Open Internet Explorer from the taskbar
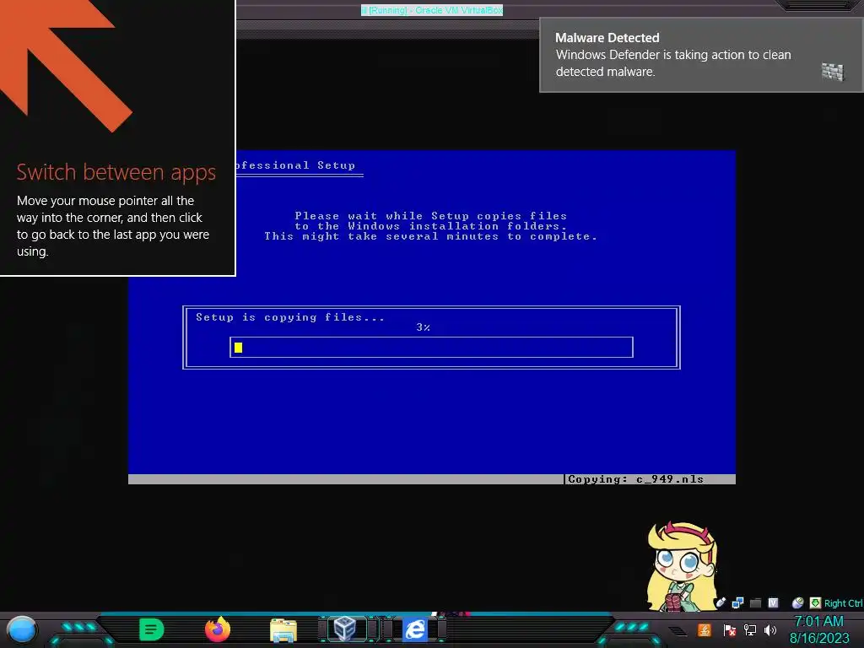This screenshot has height=648, width=864. [x=415, y=629]
